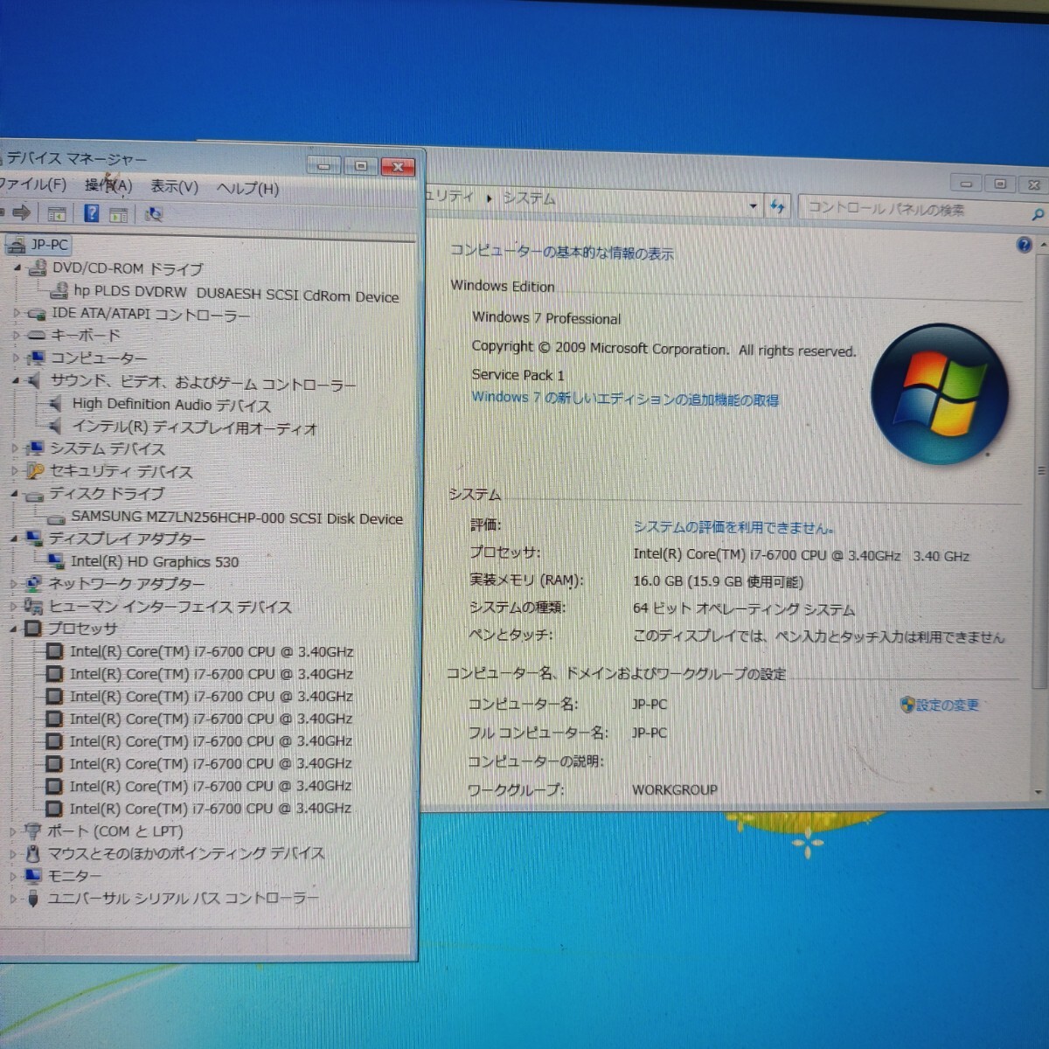Open Windows 7 の新しいエディション link
This screenshot has height=1049, width=1049.
[625, 398]
